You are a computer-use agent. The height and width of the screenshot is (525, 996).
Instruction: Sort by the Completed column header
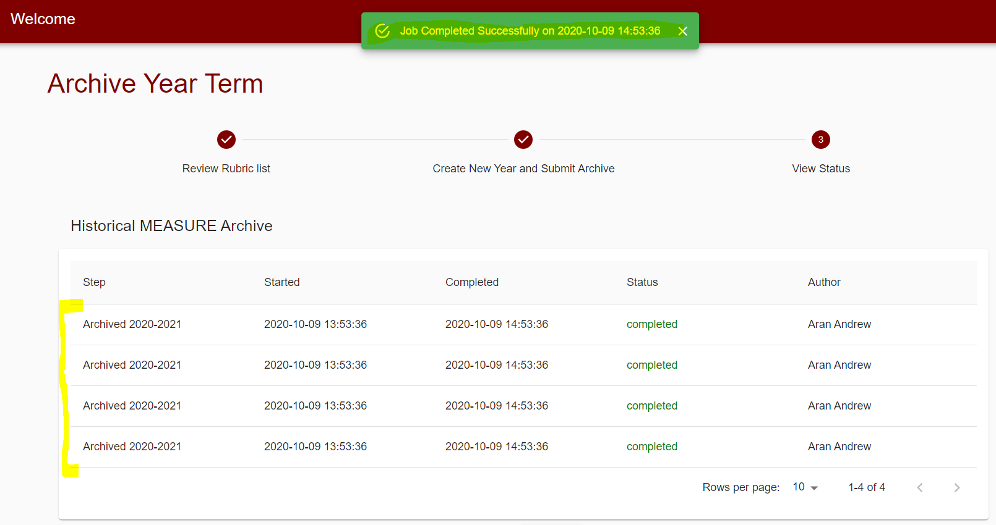[472, 282]
